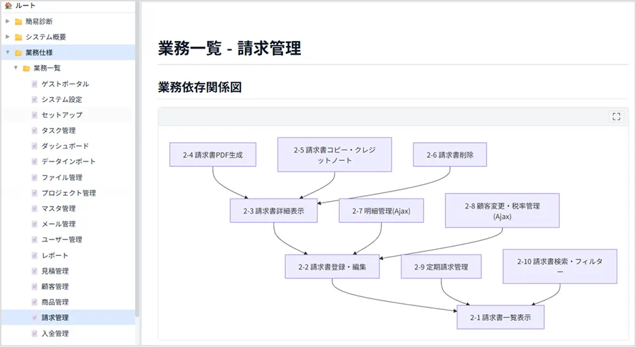The width and height of the screenshot is (636, 347).
Task: Click the 2-9 定期請求管理 node
Action: point(441,267)
